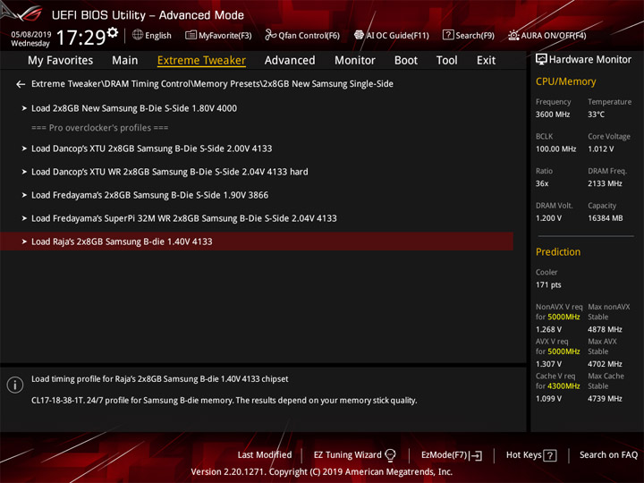Select the Extreme Tweaker tab
This screenshot has height=483, width=644.
[x=201, y=61]
